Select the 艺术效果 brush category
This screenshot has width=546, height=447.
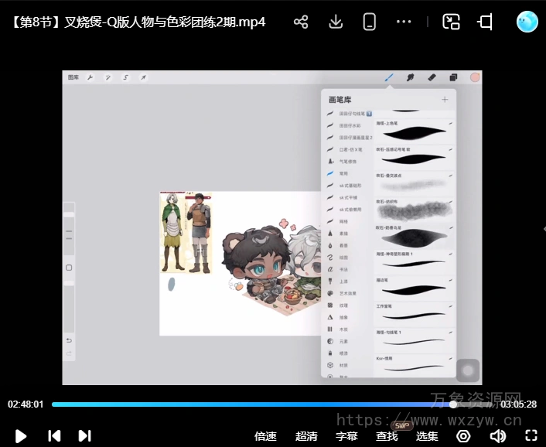[x=346, y=293]
